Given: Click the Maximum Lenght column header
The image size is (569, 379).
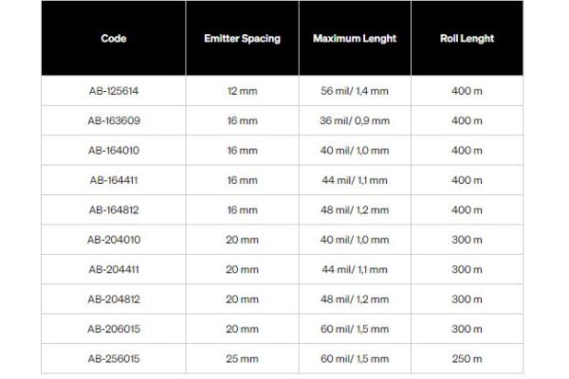Looking at the screenshot, I should tap(354, 40).
